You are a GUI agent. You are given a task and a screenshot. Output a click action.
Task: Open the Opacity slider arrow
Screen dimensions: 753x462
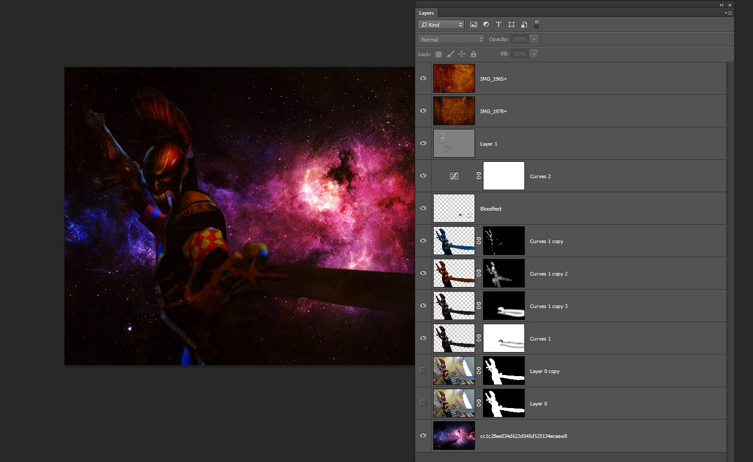(x=534, y=39)
